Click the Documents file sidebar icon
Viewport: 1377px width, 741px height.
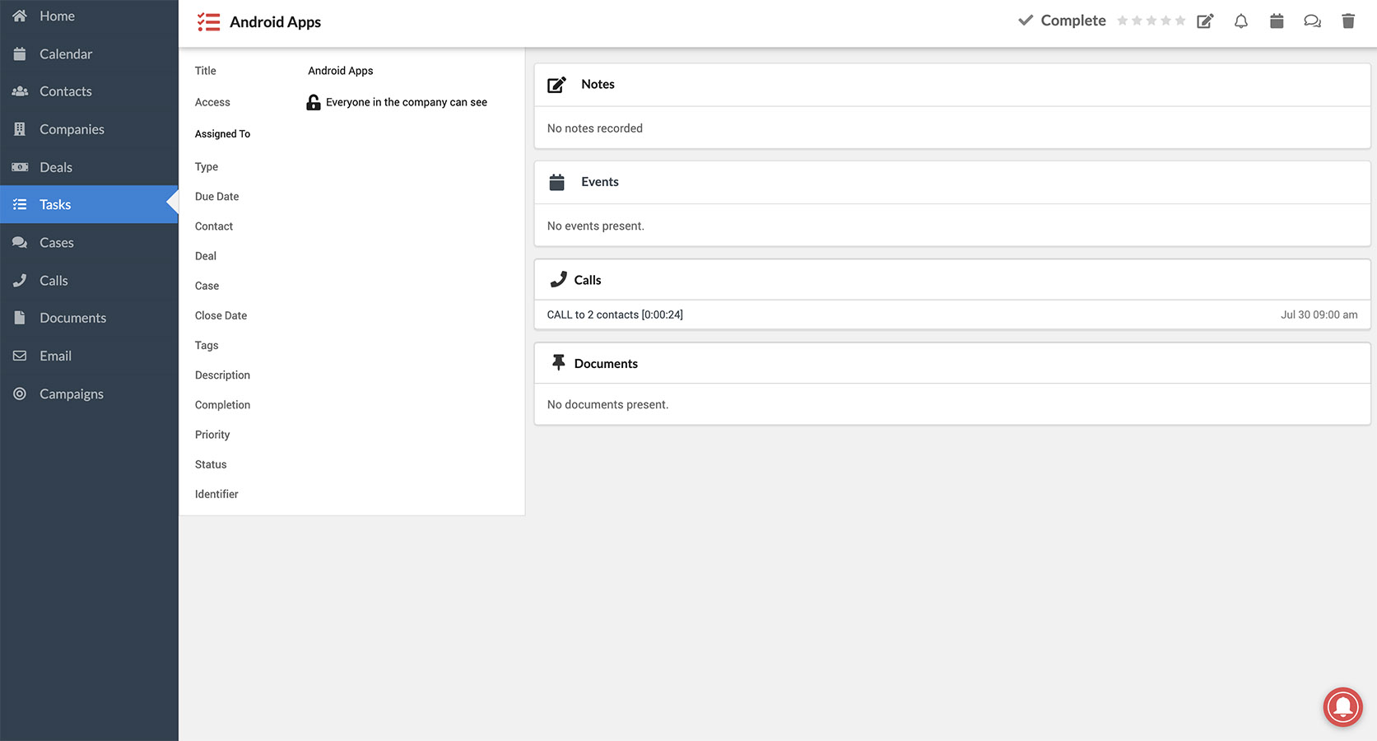tap(20, 318)
